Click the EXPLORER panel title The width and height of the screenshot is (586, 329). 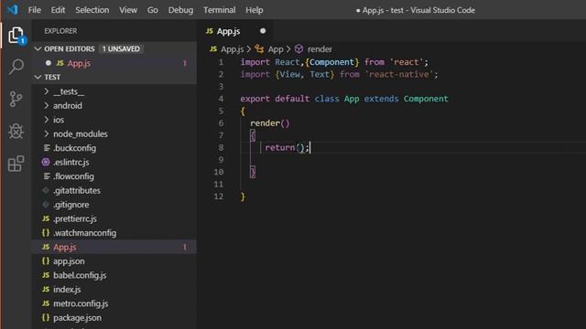[x=60, y=31]
